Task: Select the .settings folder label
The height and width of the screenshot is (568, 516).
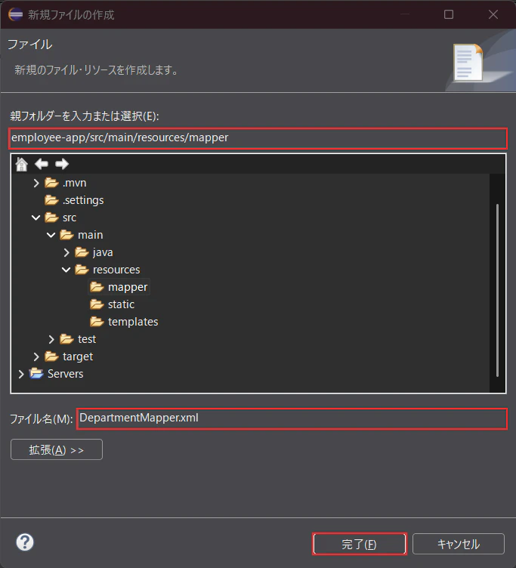Action: tap(83, 200)
